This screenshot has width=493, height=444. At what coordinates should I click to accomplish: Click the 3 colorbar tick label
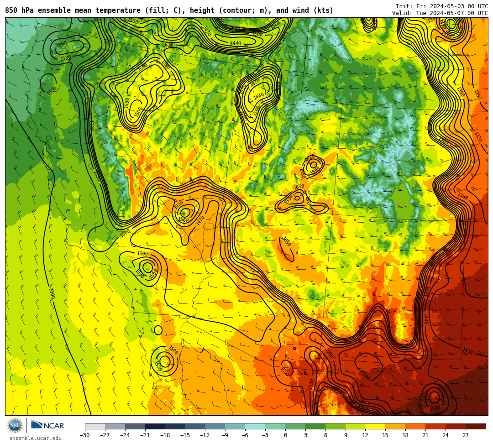click(305, 435)
